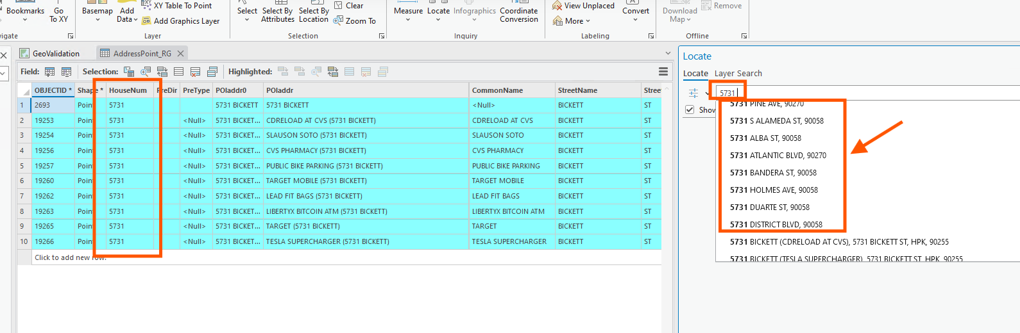Click the OBJECTID cell 2693
1020x333 pixels.
pos(53,105)
